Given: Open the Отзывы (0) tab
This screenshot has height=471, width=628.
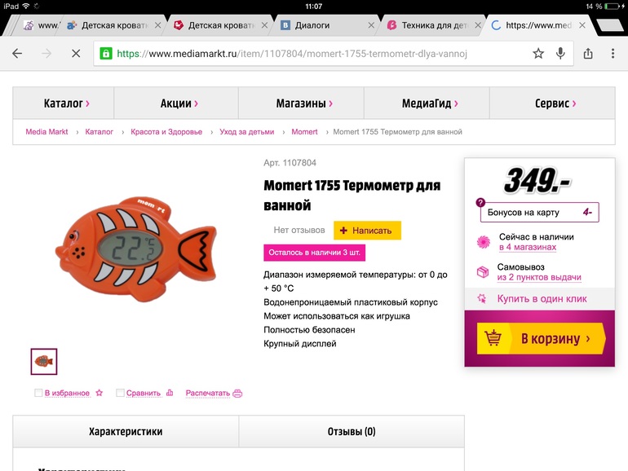Looking at the screenshot, I should [352, 432].
